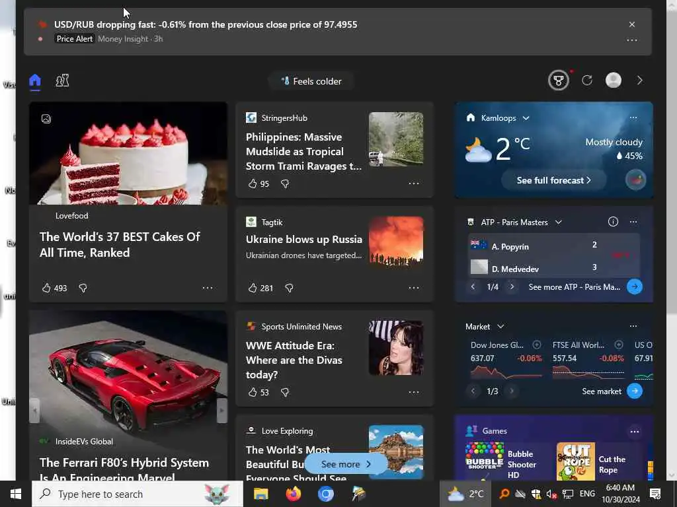Dislike the WWE Attitude Era article

click(x=285, y=392)
